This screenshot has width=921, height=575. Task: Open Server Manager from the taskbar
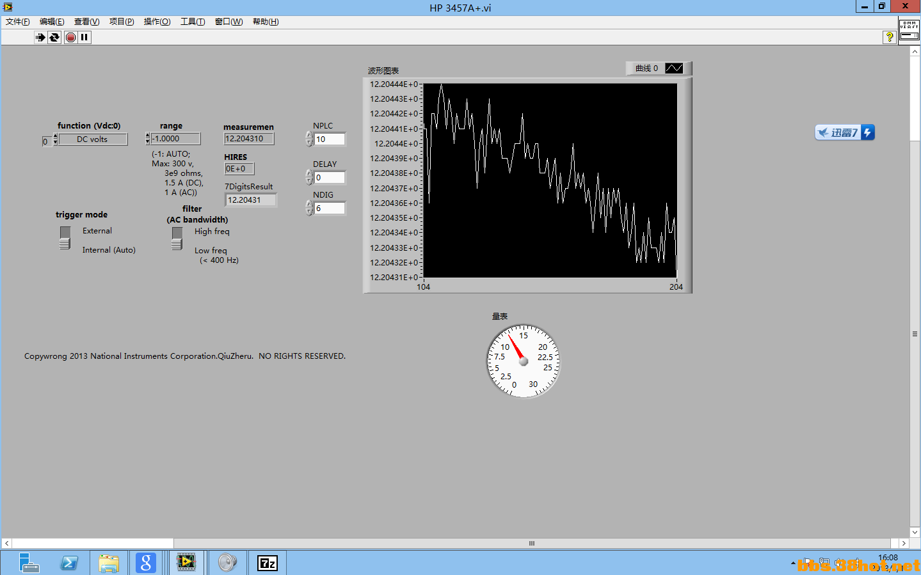point(28,563)
